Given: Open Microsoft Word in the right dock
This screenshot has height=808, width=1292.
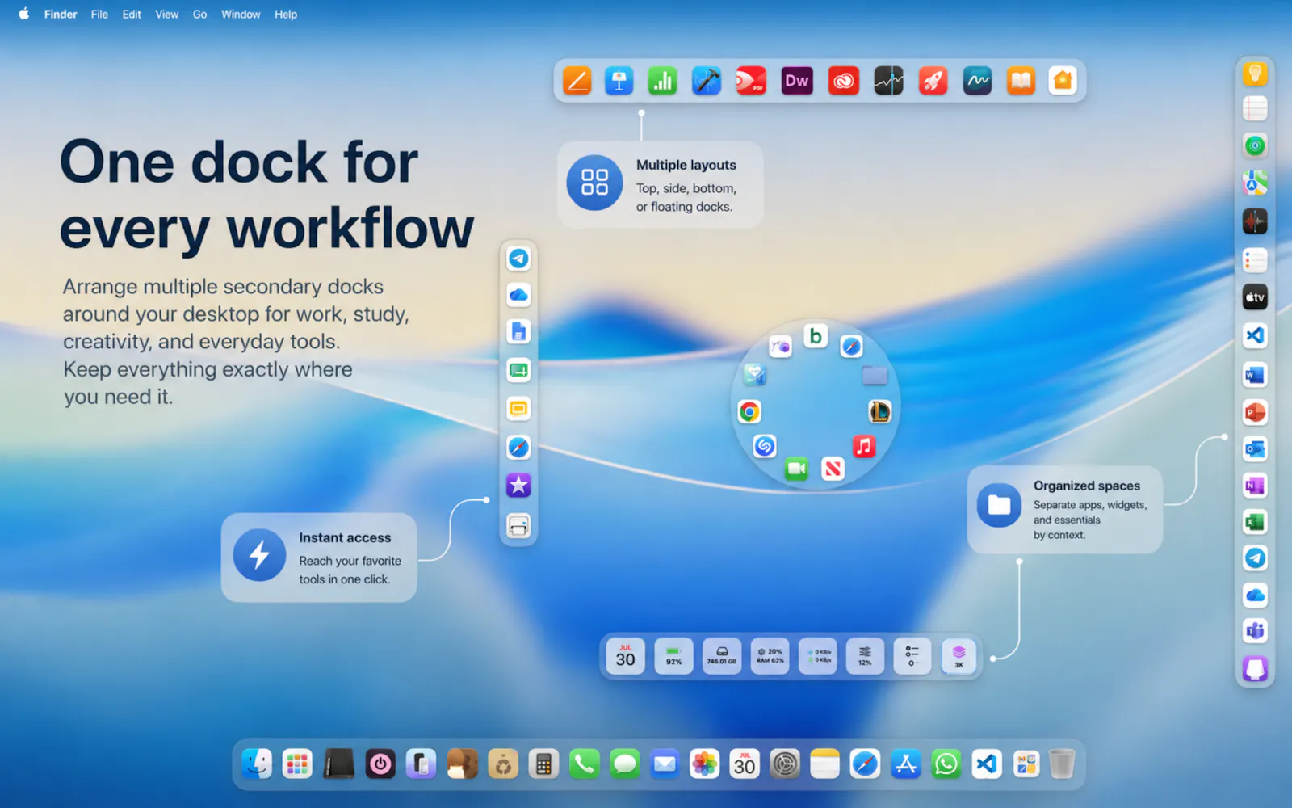Looking at the screenshot, I should 1255,375.
